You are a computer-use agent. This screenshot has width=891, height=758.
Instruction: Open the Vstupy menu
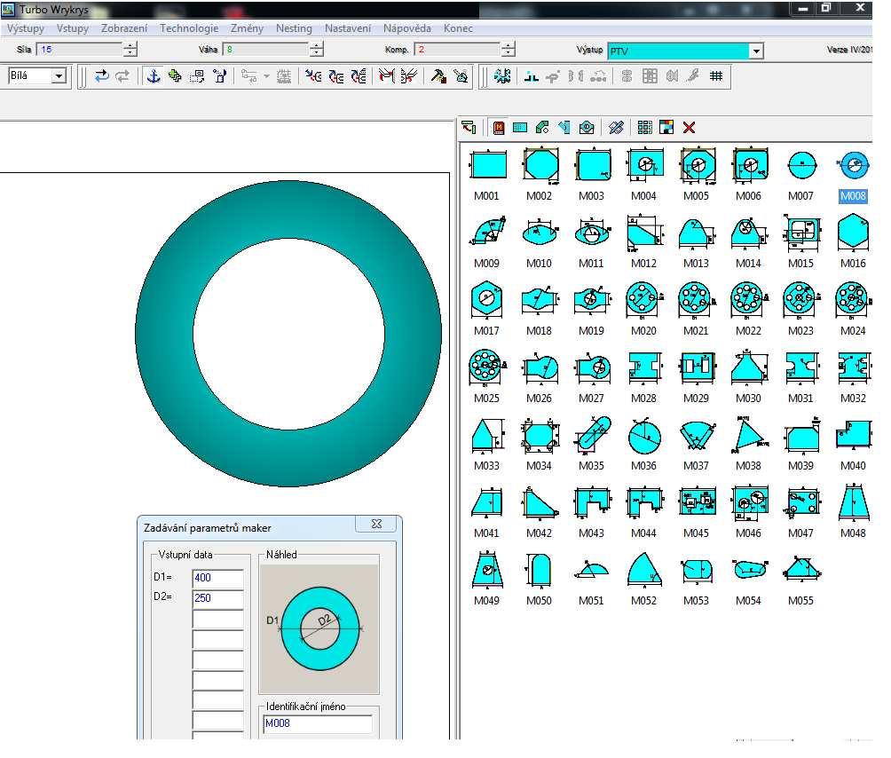(73, 28)
